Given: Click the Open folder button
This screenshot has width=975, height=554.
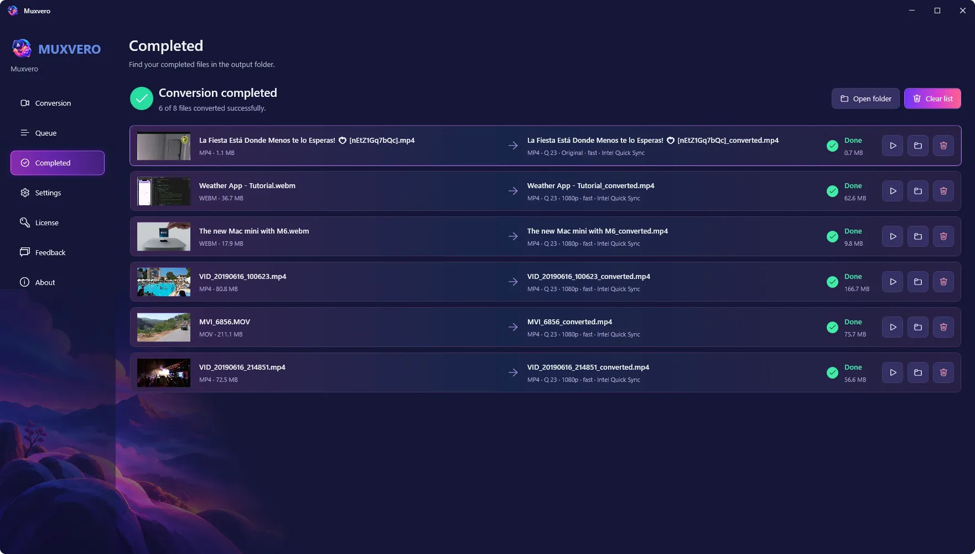Looking at the screenshot, I should click(x=865, y=99).
